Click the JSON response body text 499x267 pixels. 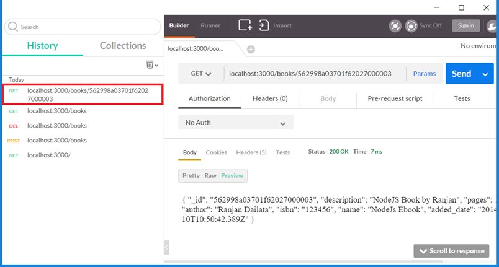pos(339,209)
